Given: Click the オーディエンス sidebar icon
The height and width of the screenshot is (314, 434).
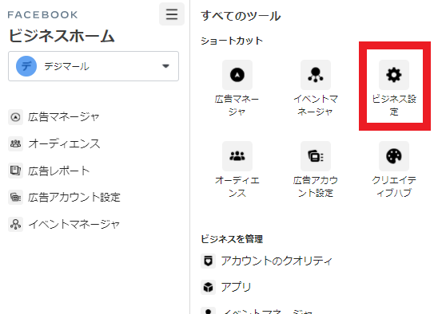Looking at the screenshot, I should tap(15, 143).
